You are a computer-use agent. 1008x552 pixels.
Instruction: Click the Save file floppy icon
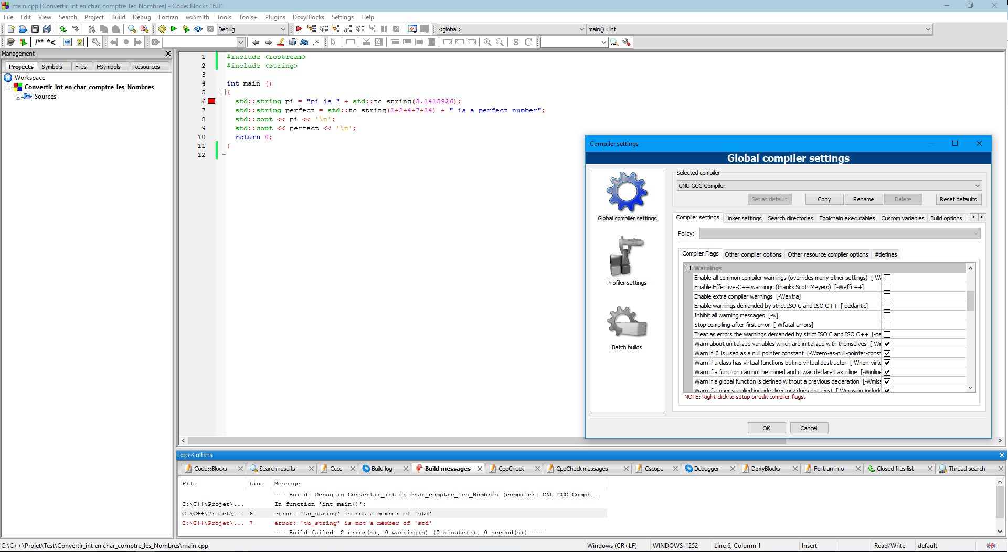click(x=35, y=29)
